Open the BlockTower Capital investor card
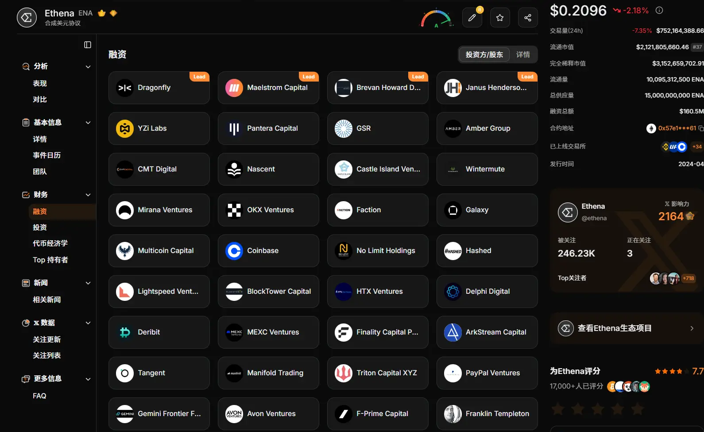 pos(268,292)
